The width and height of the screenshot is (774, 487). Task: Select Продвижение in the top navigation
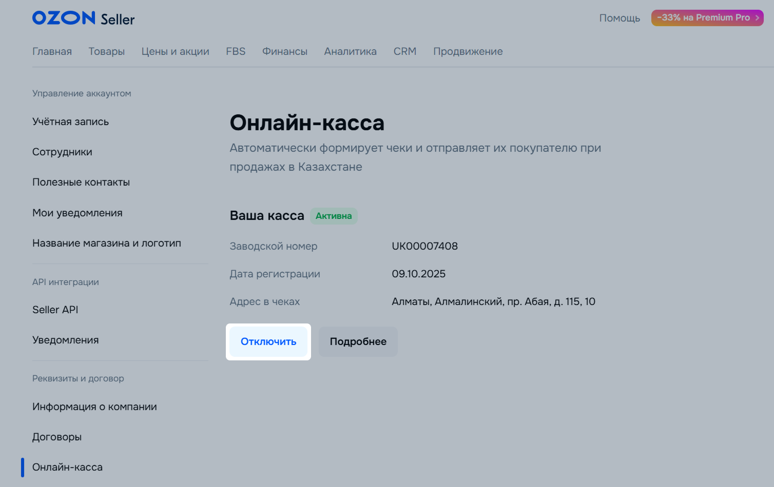pos(468,51)
